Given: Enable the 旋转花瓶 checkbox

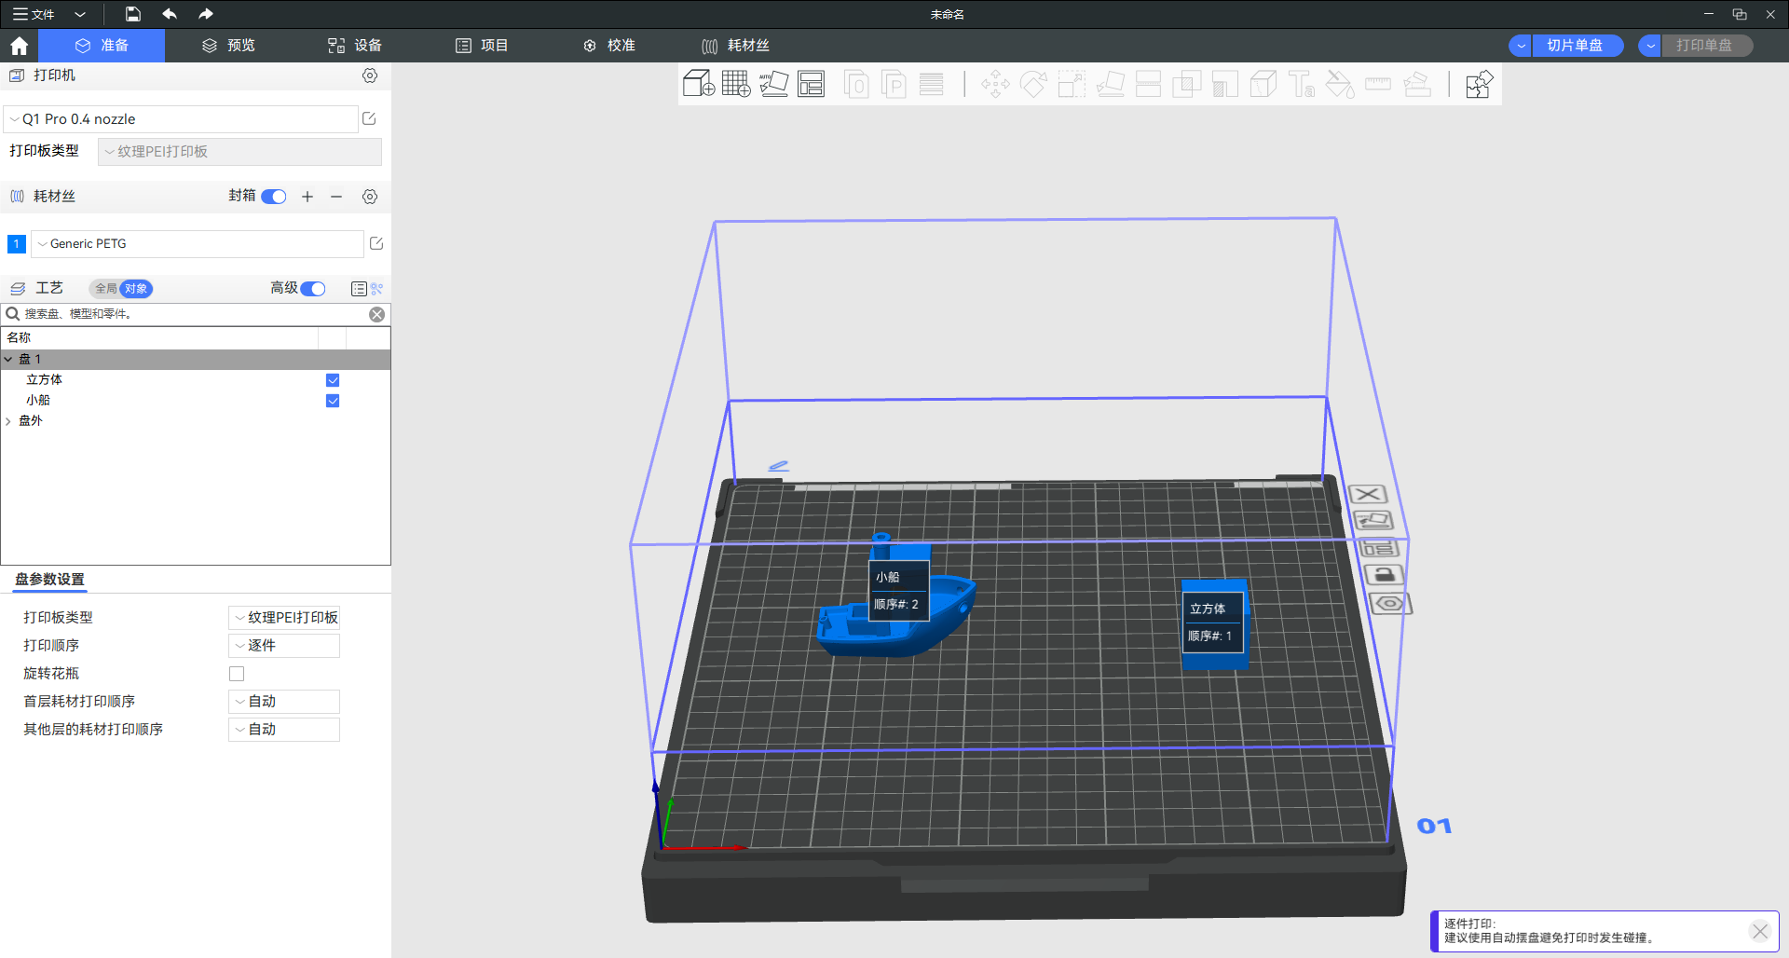Looking at the screenshot, I should click(237, 674).
